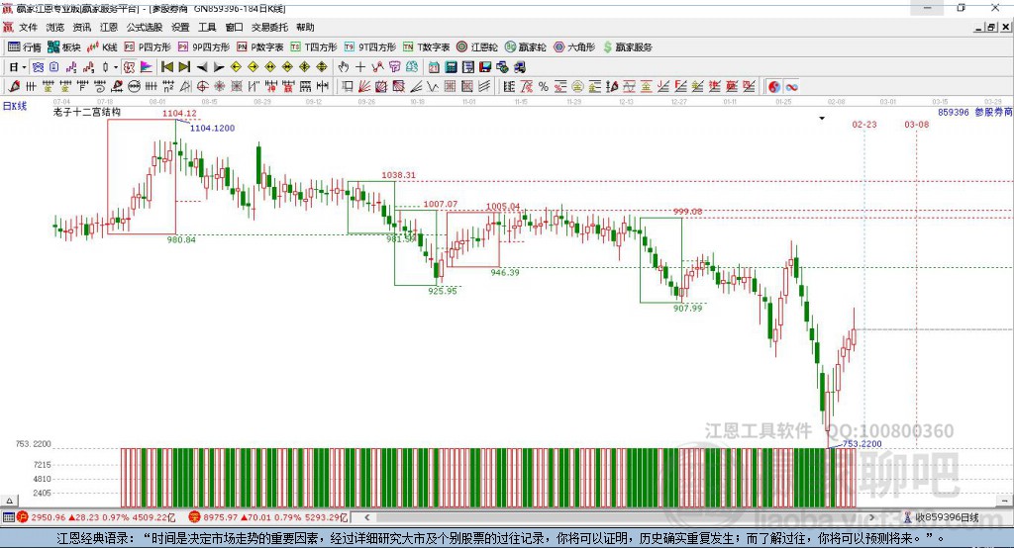The width and height of the screenshot is (1014, 548).
Task: Click the 收859396日线 status entry
Action: click(942, 517)
